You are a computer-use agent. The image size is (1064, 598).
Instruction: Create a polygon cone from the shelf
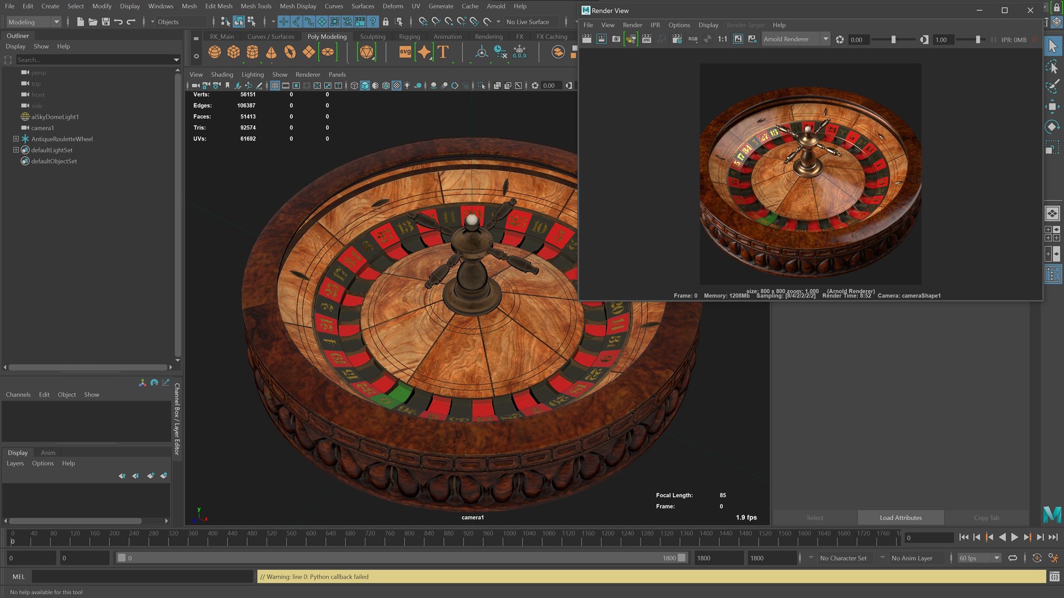(x=271, y=52)
